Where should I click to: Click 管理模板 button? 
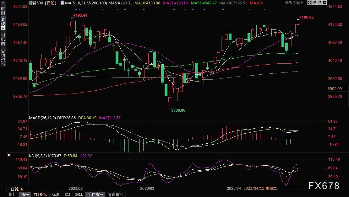click(116, 194)
